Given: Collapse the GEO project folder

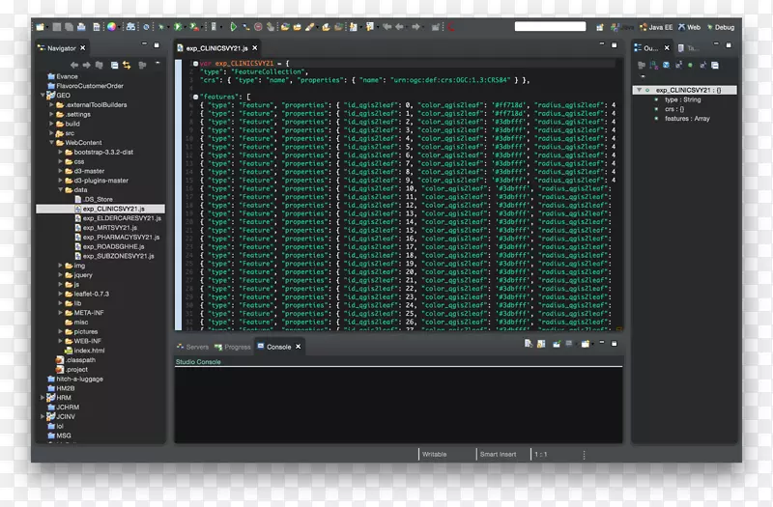Looking at the screenshot, I should [43, 96].
